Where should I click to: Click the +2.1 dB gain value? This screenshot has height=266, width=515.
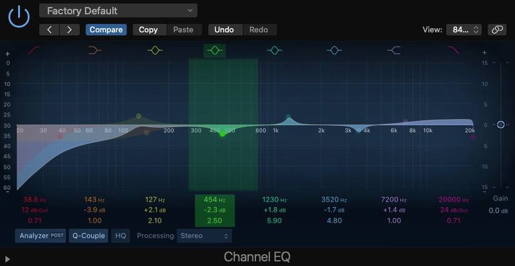[155, 210]
